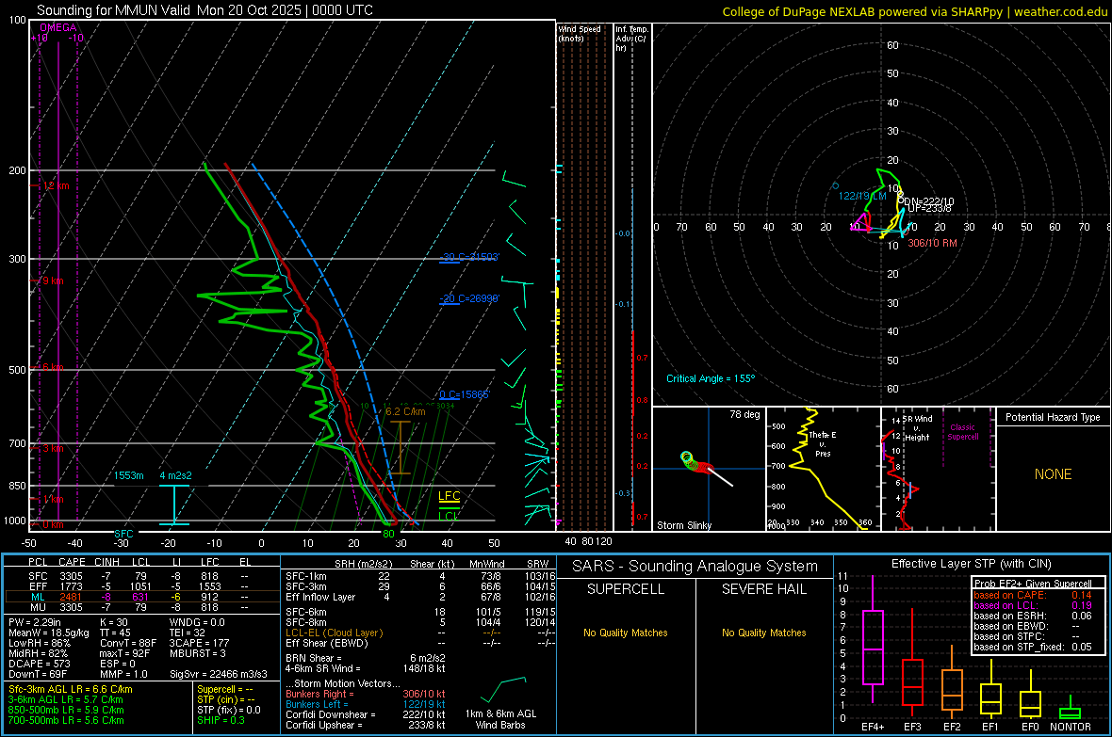1112x737 pixels.
Task: Click the '3CAPE = 177' value
Action: (199, 643)
